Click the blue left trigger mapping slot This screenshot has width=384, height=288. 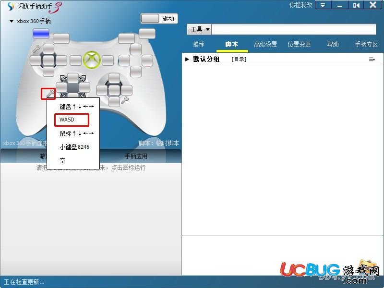[x=41, y=34]
